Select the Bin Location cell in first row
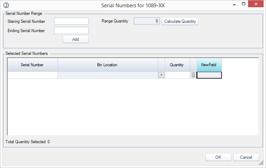The width and height of the screenshot is (266, 168). tap(108, 75)
